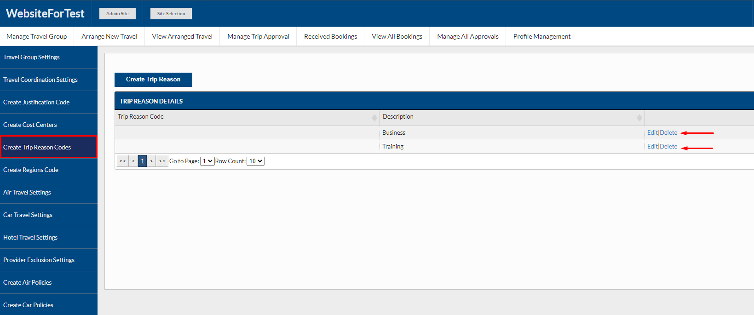Select Create Car Policies in sidebar
The image size is (754, 315).
coord(49,304)
